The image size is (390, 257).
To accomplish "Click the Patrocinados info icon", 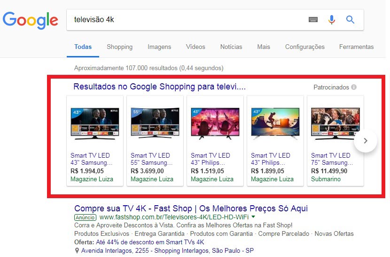I will (x=354, y=87).
